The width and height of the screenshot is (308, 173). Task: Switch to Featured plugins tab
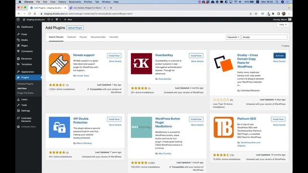71,37
